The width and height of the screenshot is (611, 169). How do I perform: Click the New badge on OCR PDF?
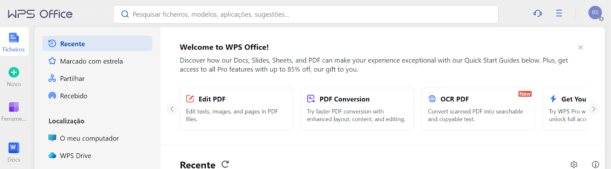tap(525, 94)
